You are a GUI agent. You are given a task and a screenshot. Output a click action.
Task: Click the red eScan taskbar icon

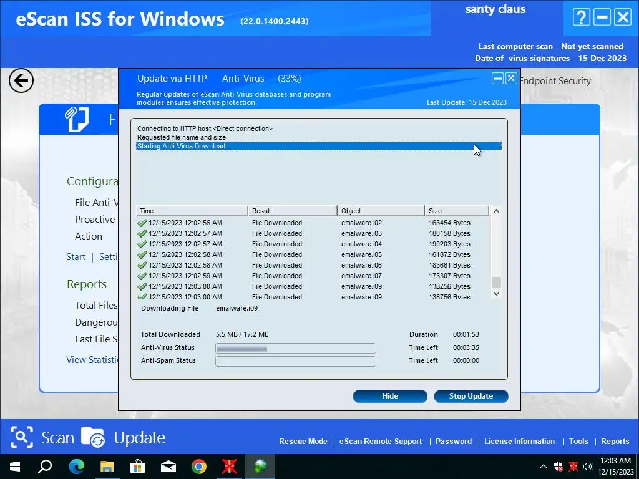click(230, 467)
